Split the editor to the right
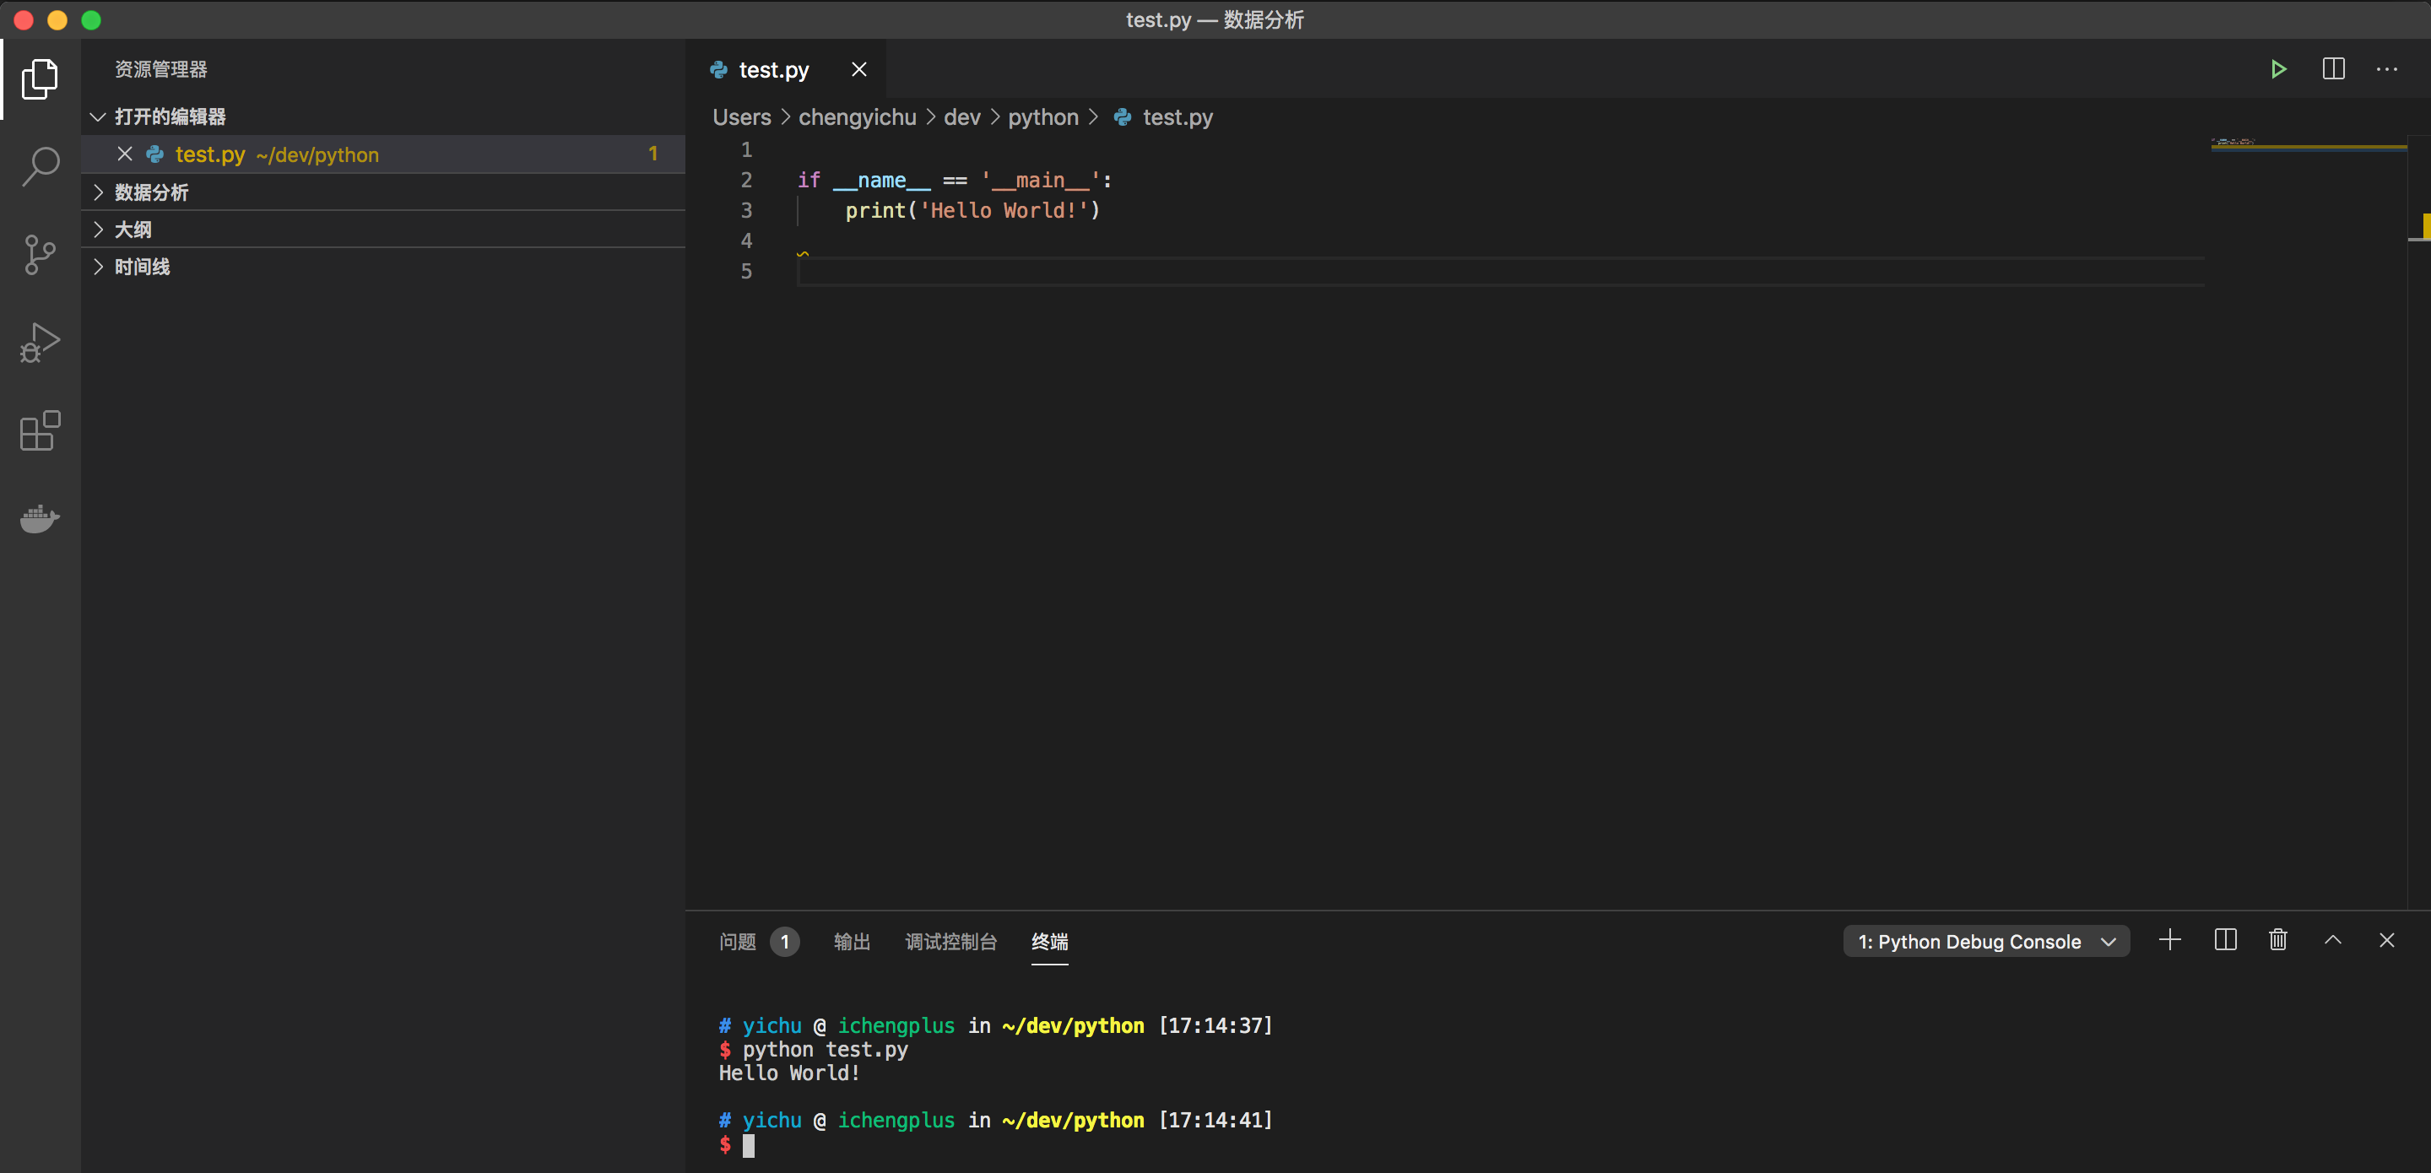This screenshot has height=1173, width=2431. tap(2333, 69)
